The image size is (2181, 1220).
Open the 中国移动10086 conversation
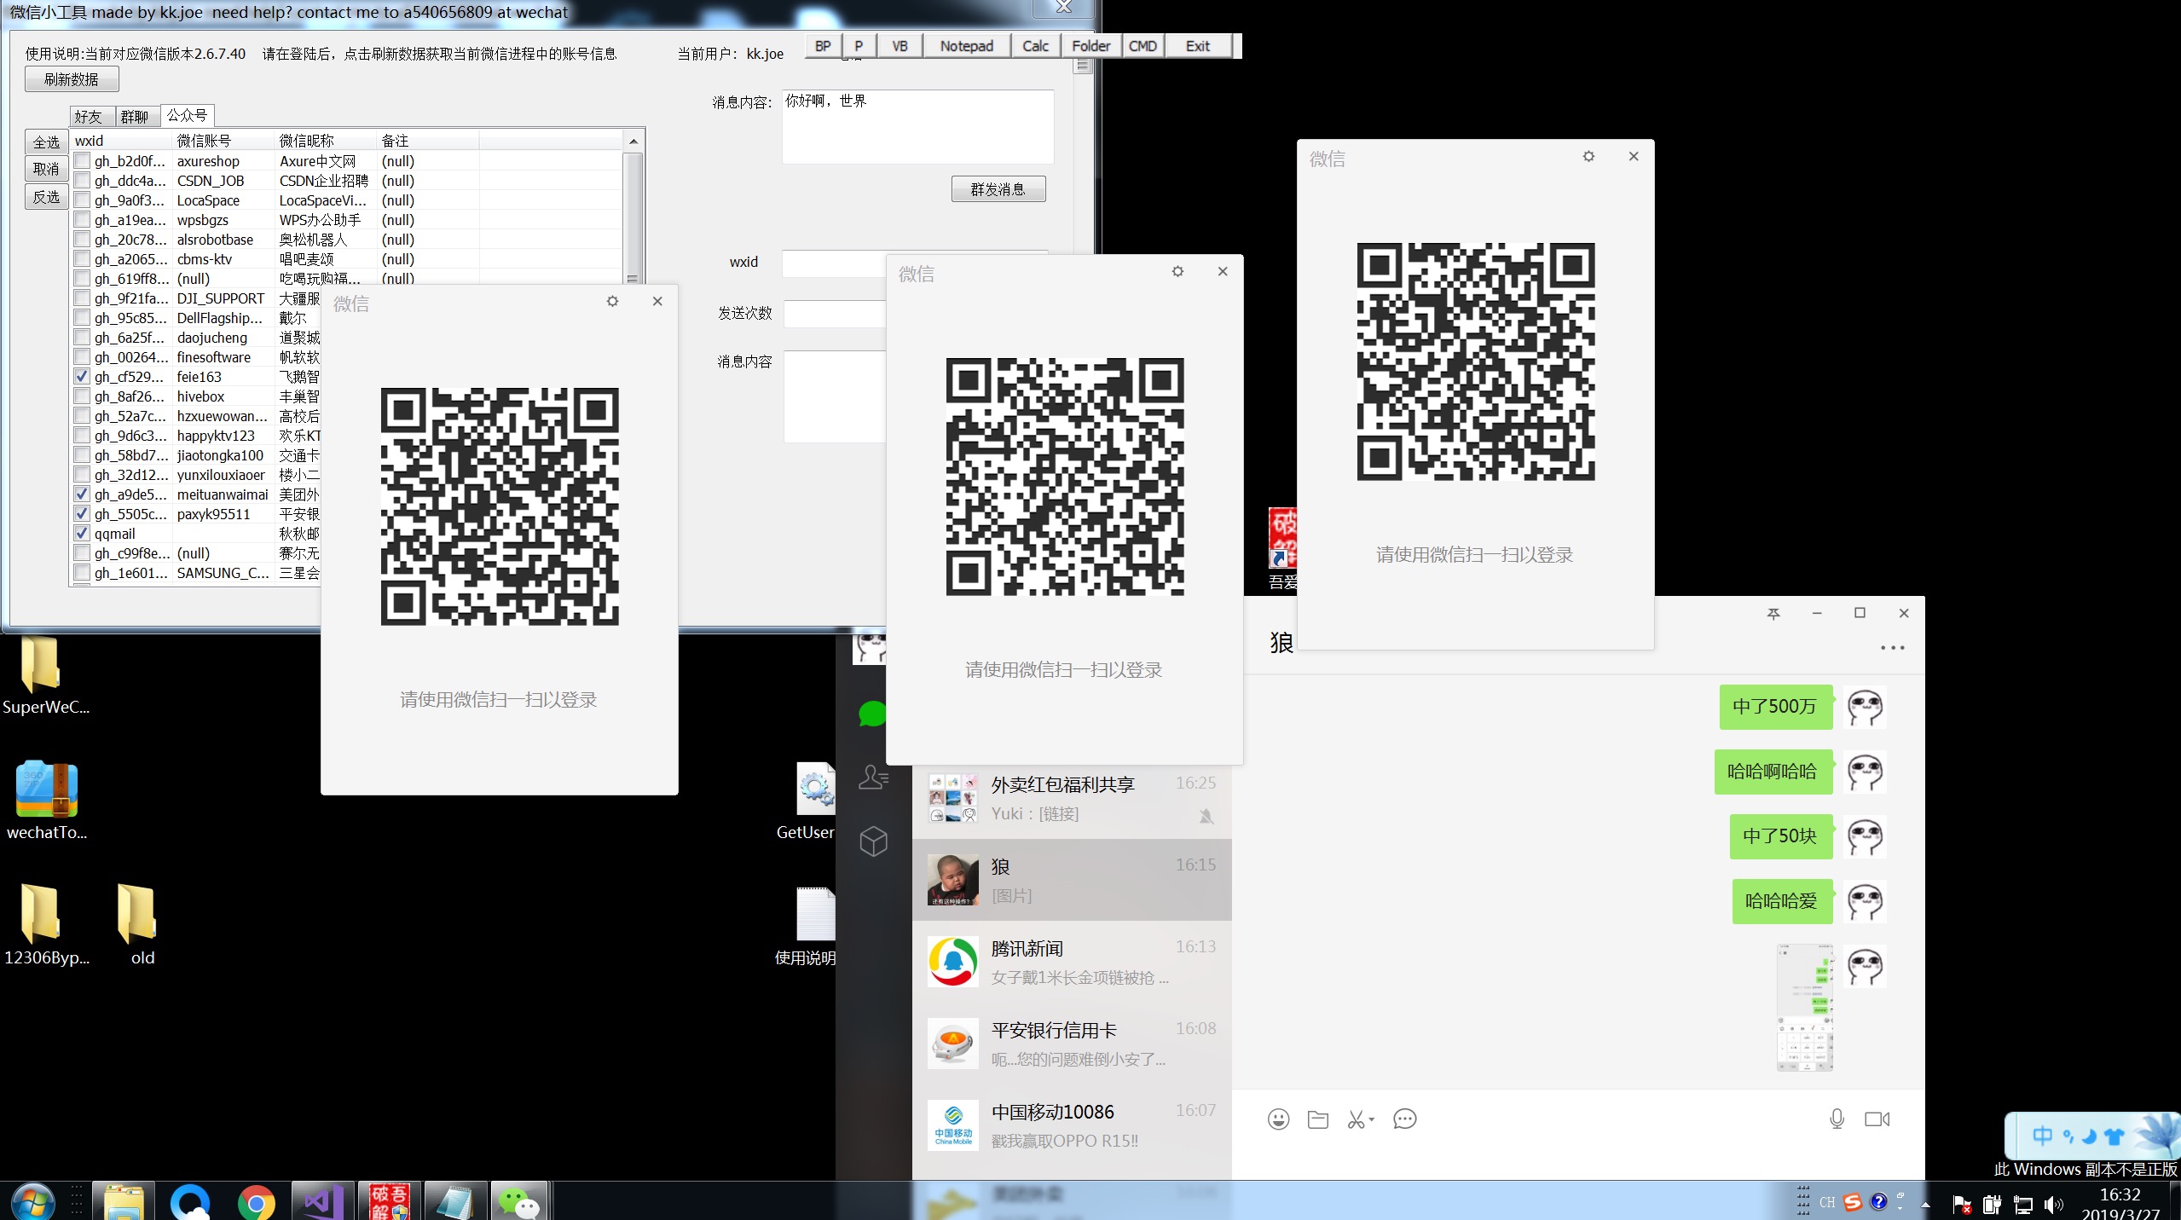click(x=1072, y=1125)
